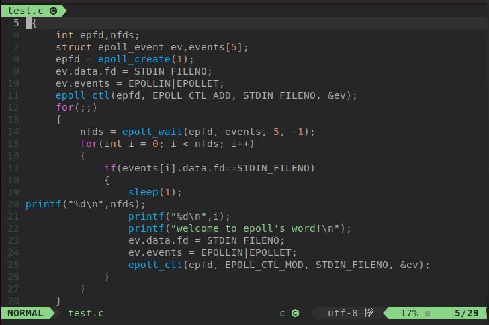Click epoll_wait function call

click(152, 132)
